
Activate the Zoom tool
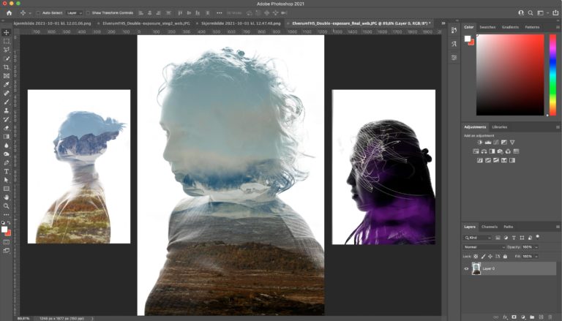point(7,206)
